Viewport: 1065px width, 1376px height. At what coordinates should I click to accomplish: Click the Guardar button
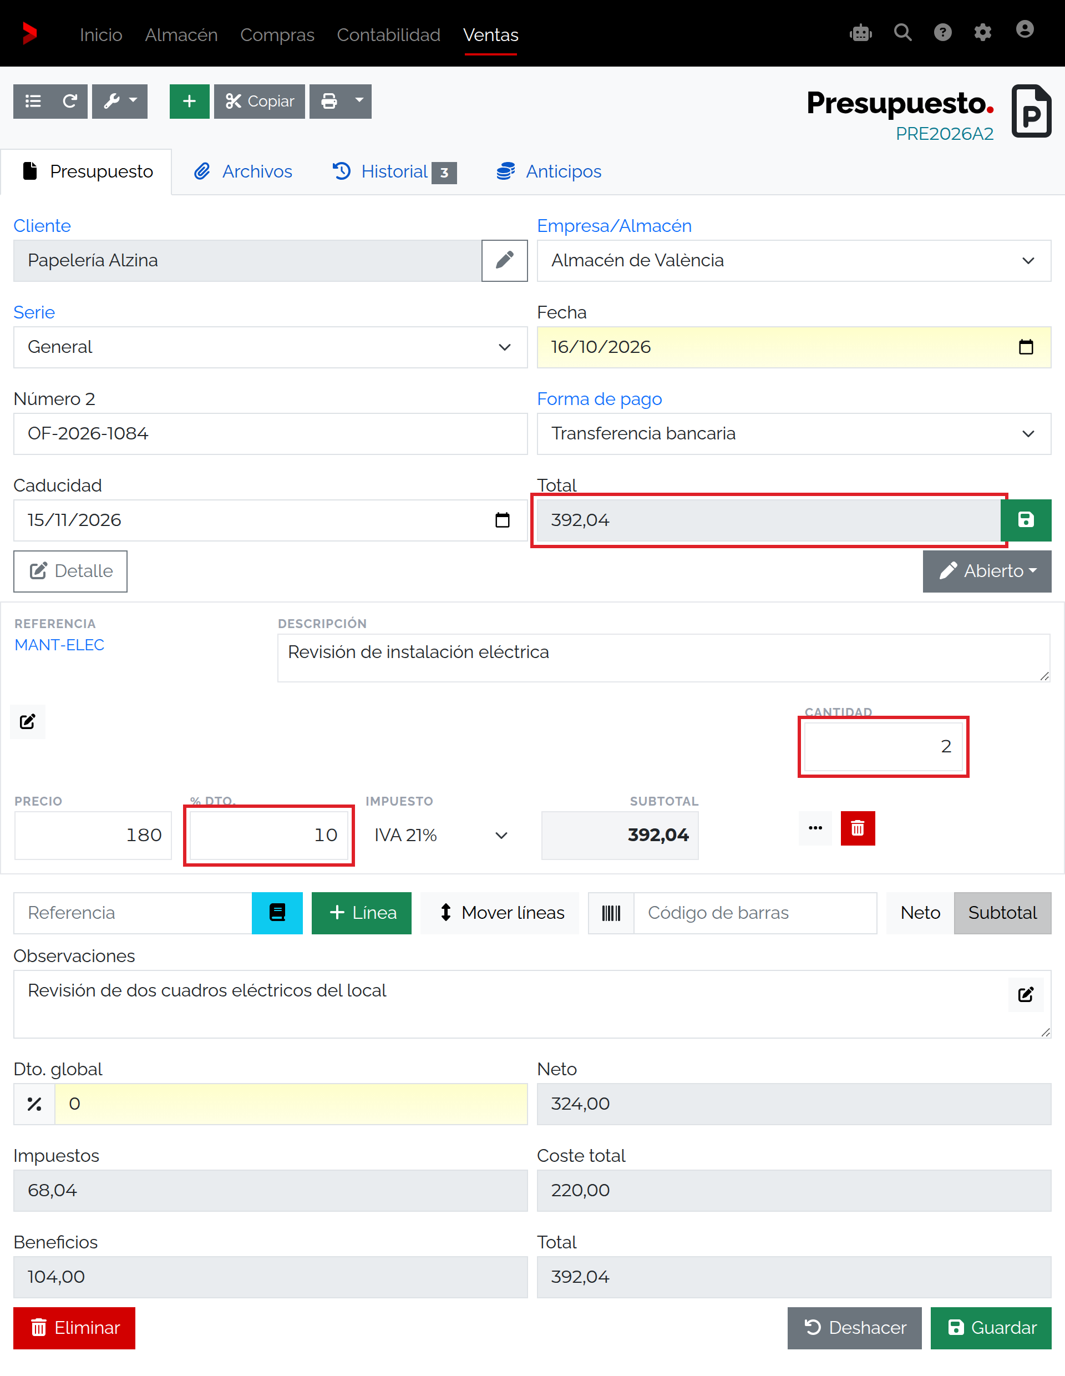pos(991,1328)
